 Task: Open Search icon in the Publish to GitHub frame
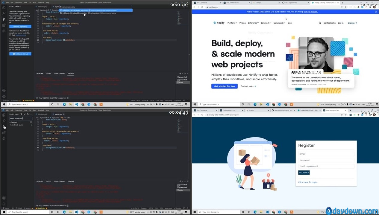click(4, 13)
